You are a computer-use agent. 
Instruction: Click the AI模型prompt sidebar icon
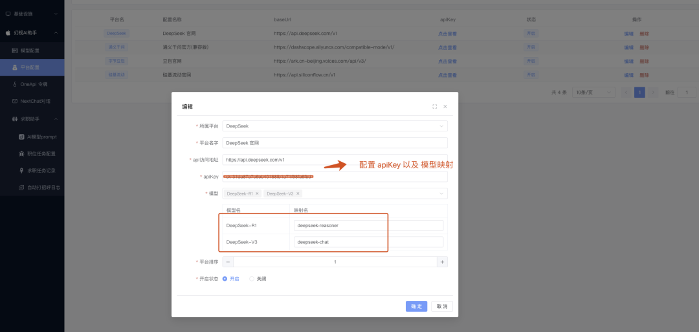[21, 137]
